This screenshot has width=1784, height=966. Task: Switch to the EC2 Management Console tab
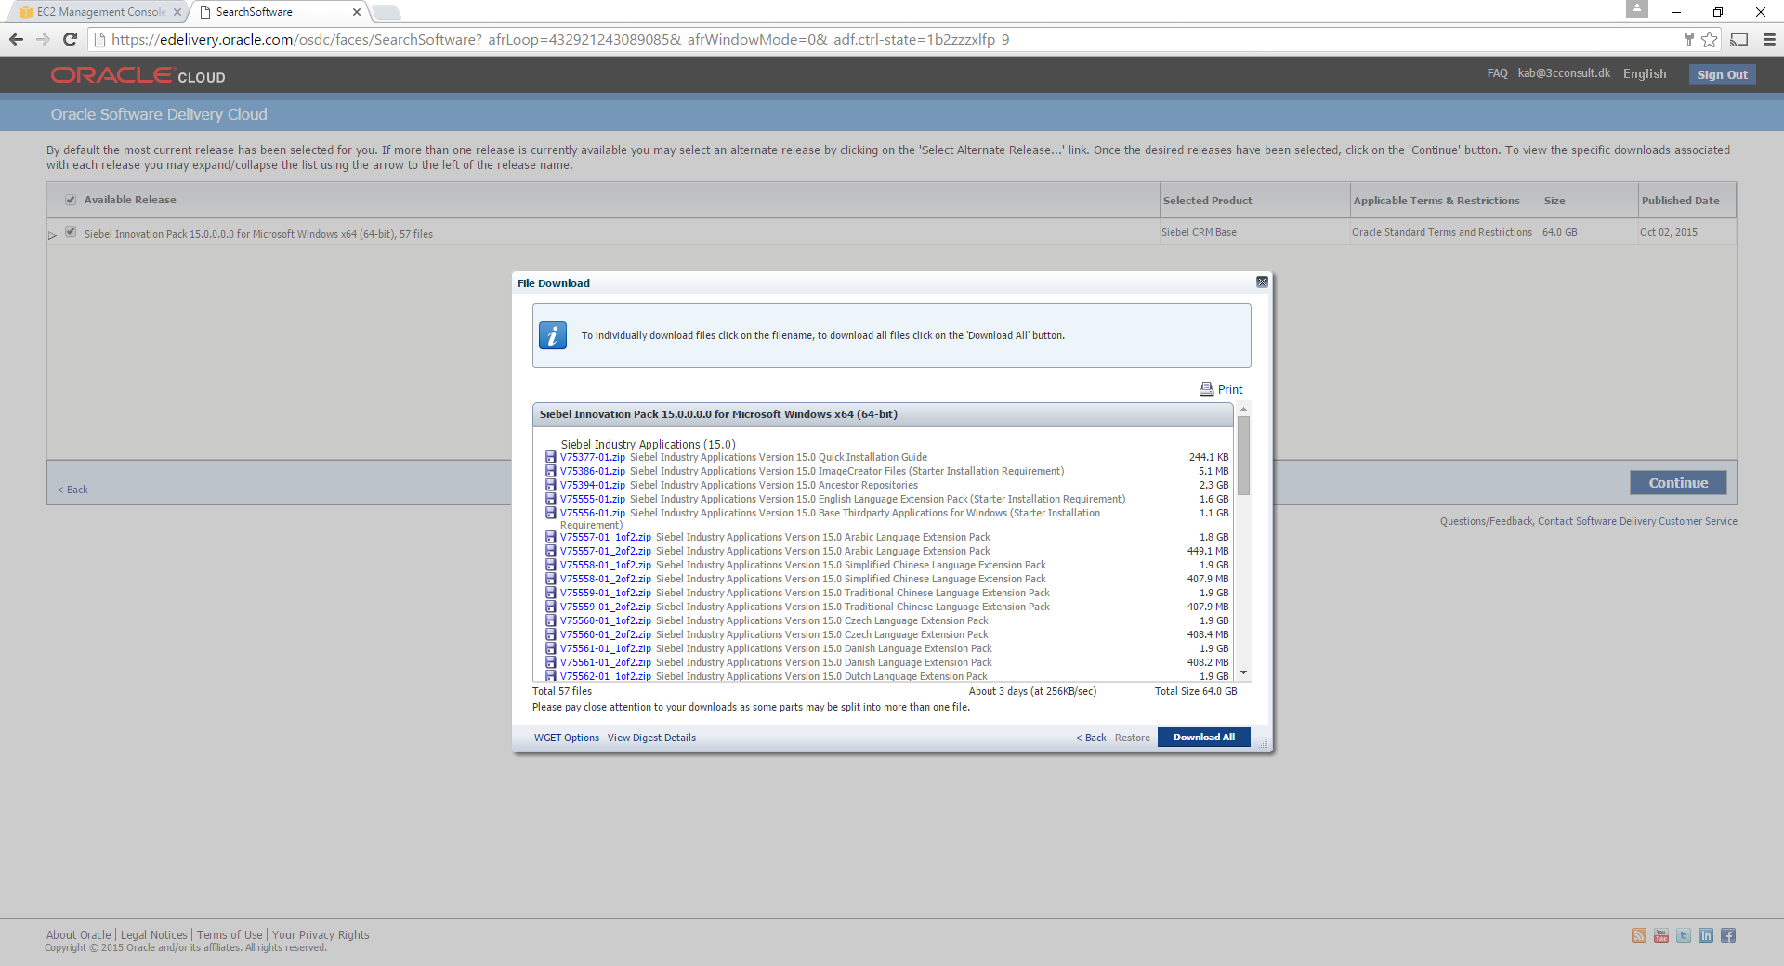[x=100, y=12]
